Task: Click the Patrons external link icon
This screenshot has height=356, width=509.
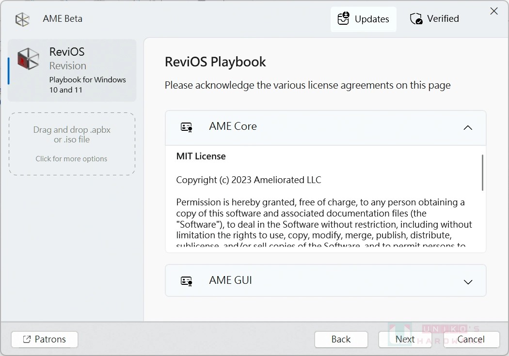Action: 26,339
